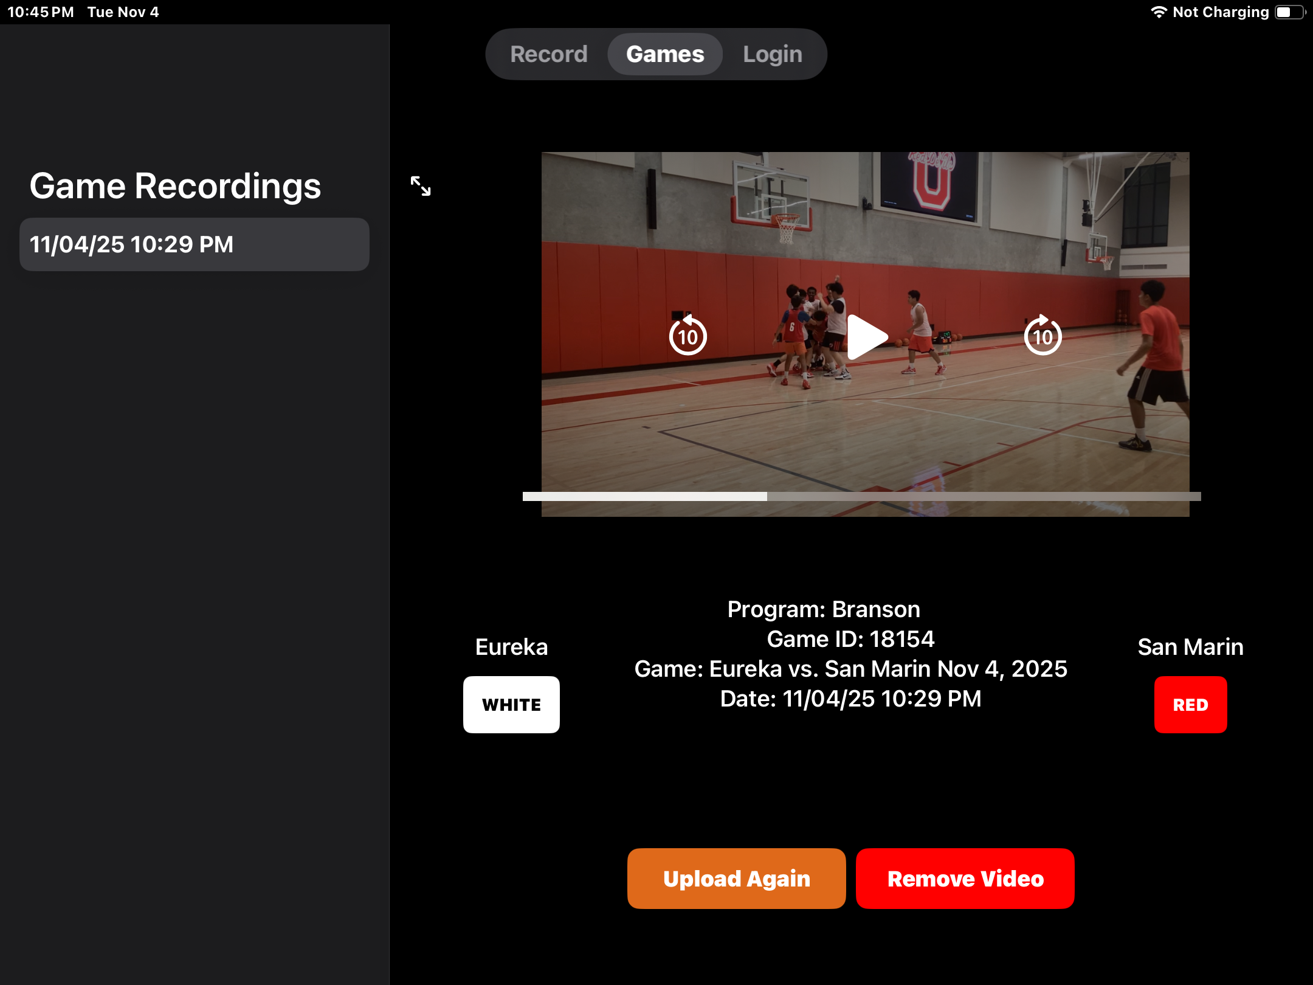The image size is (1313, 985).
Task: Tap the San Marin team name
Action: click(x=1190, y=647)
